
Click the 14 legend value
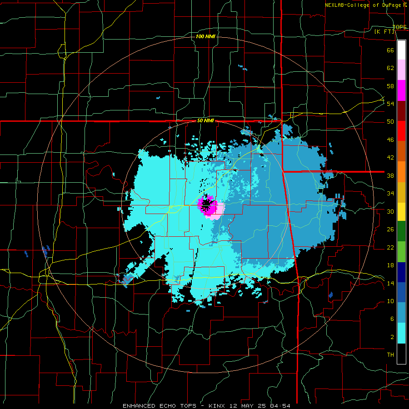[x=390, y=283]
